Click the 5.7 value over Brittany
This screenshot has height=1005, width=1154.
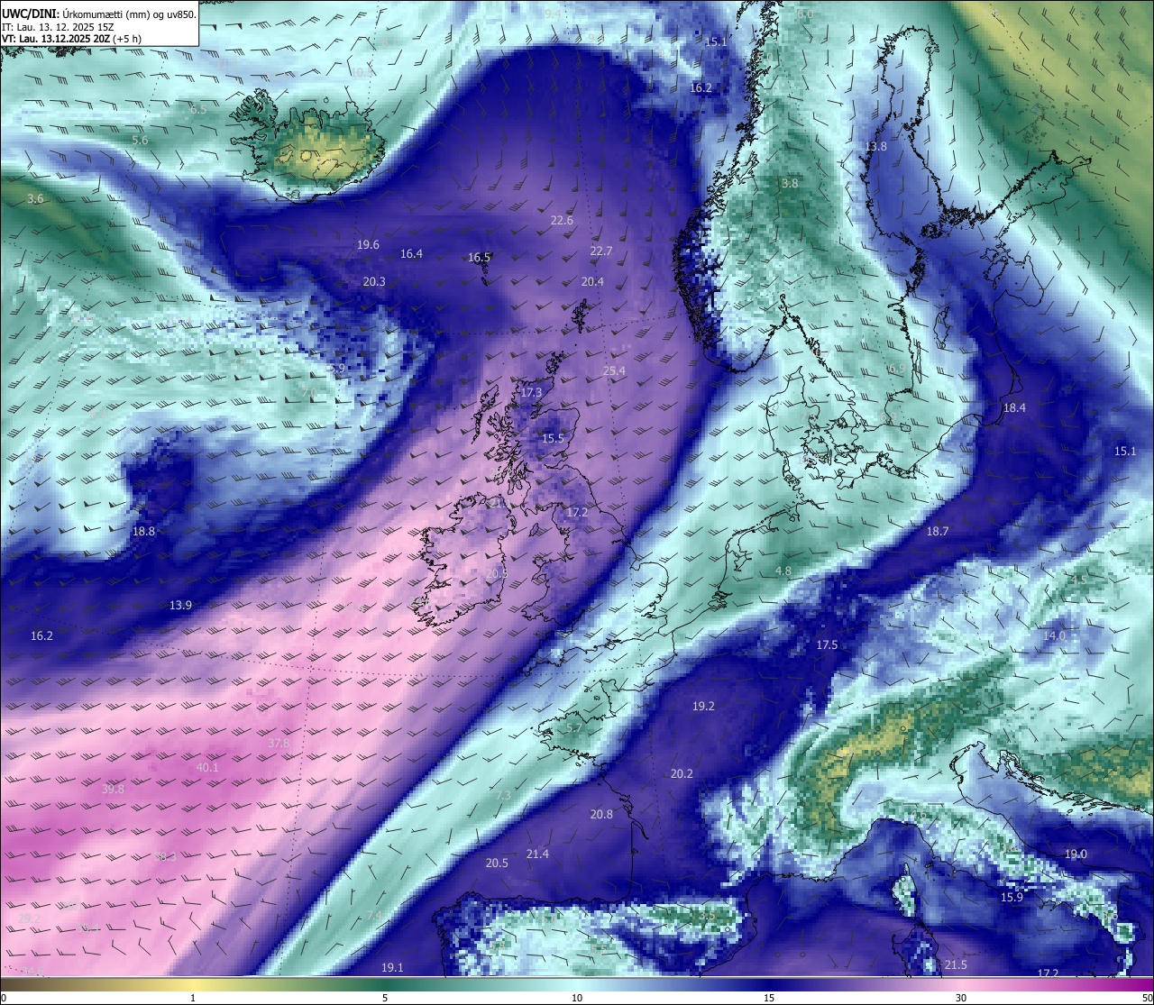click(573, 728)
